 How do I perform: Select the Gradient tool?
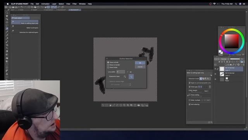click(x=7, y=61)
